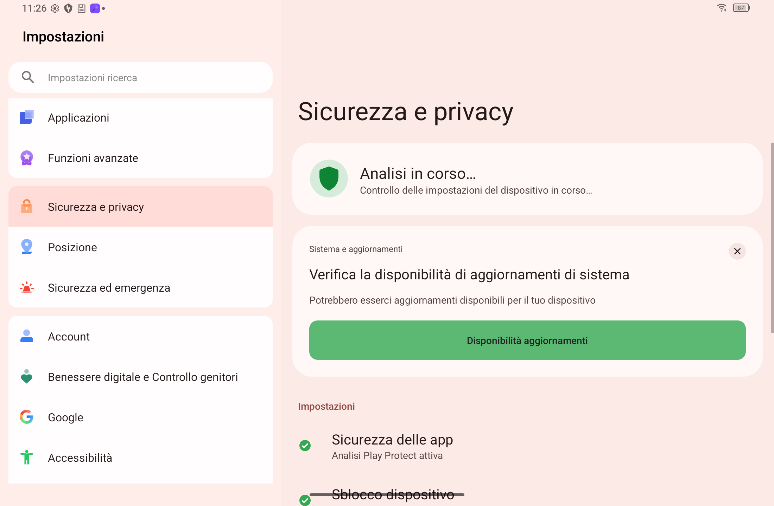Tap the Funzioni avanzate purple badge icon
Screen dimensions: 774x506
click(27, 158)
